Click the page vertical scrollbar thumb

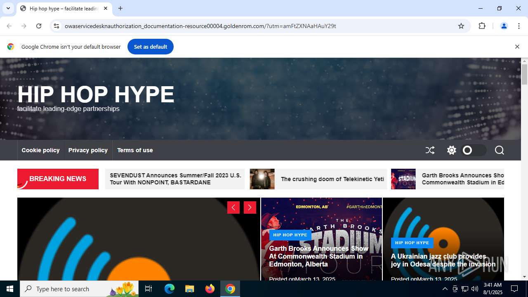524,74
